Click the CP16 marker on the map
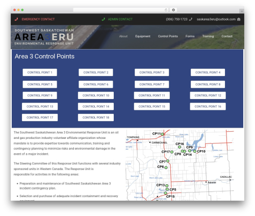The image size is (255, 216). point(180,147)
